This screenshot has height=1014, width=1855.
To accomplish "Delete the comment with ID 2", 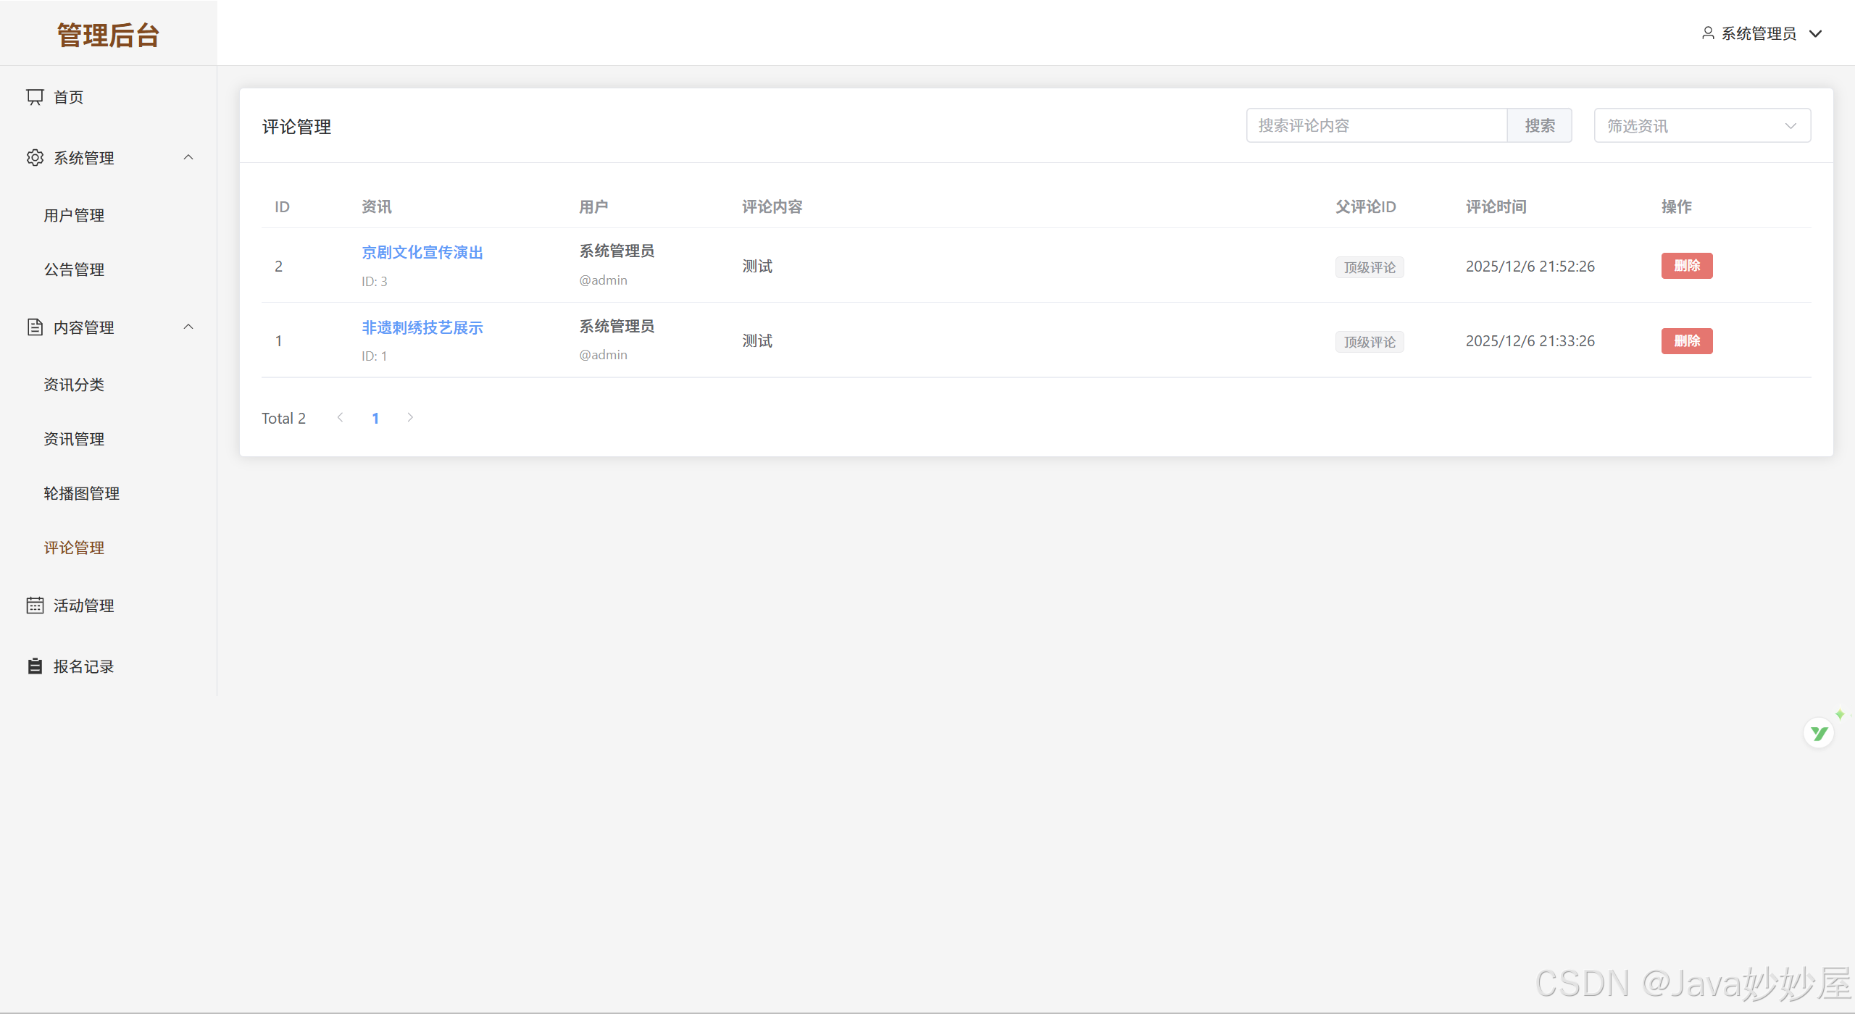I will pyautogui.click(x=1686, y=266).
